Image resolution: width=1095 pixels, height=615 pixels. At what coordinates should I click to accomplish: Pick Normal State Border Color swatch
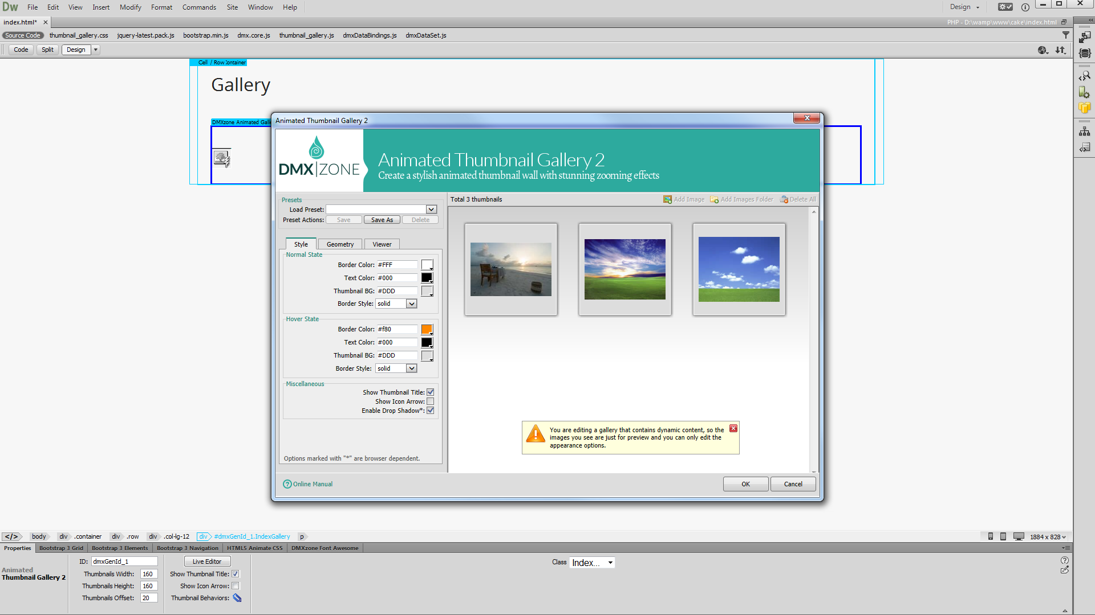(x=427, y=265)
